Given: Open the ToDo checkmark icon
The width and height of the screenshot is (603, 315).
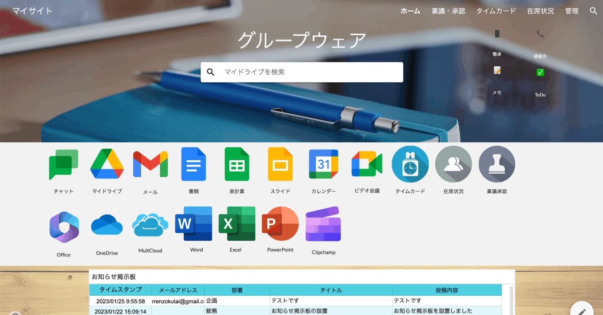Looking at the screenshot, I should (x=540, y=72).
